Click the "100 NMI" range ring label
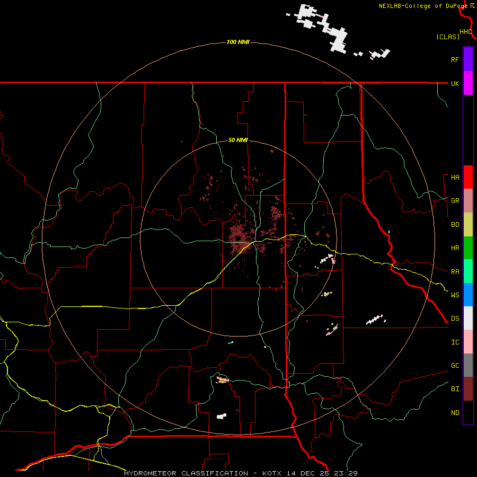Screen dimensions: 477x477 tap(238, 42)
